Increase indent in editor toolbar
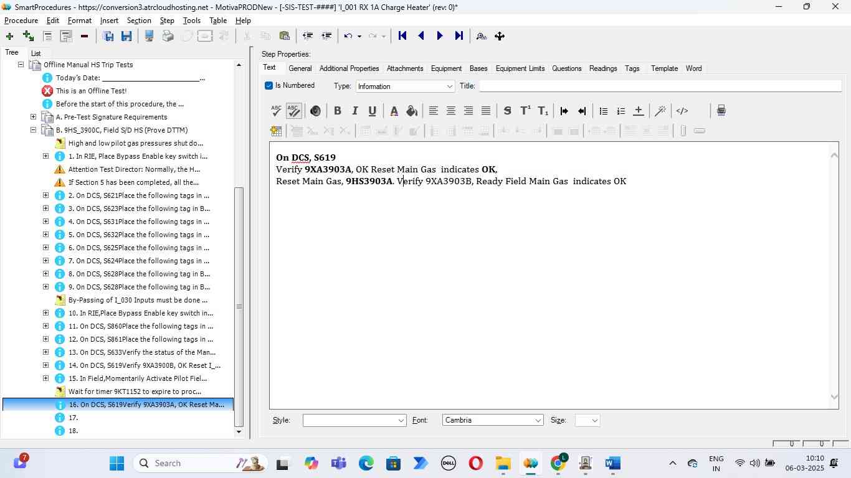This screenshot has width=851, height=478. point(564,111)
